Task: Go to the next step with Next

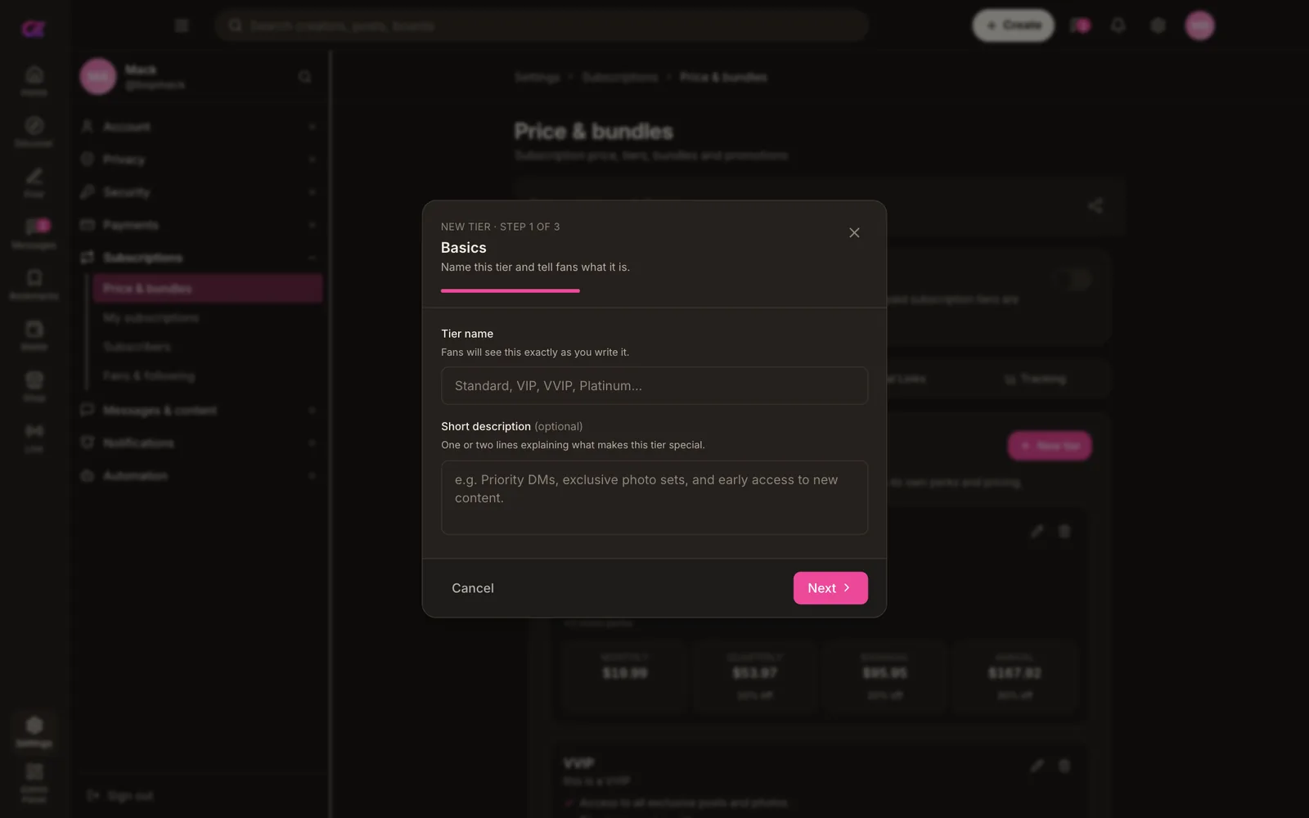Action: pyautogui.click(x=830, y=588)
